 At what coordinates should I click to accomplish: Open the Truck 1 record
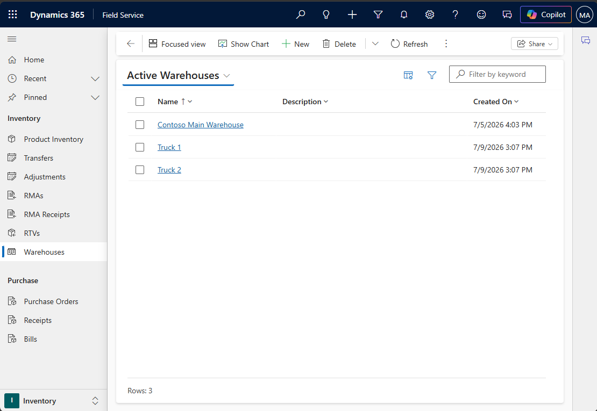point(169,147)
